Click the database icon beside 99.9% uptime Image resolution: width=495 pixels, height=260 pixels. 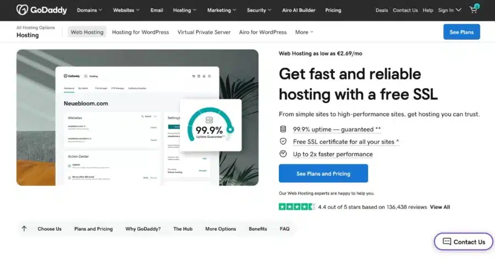click(x=283, y=129)
